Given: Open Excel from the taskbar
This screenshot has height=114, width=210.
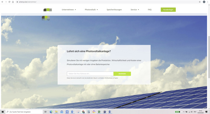Looking at the screenshot, I should pyautogui.click(x=99, y=112).
